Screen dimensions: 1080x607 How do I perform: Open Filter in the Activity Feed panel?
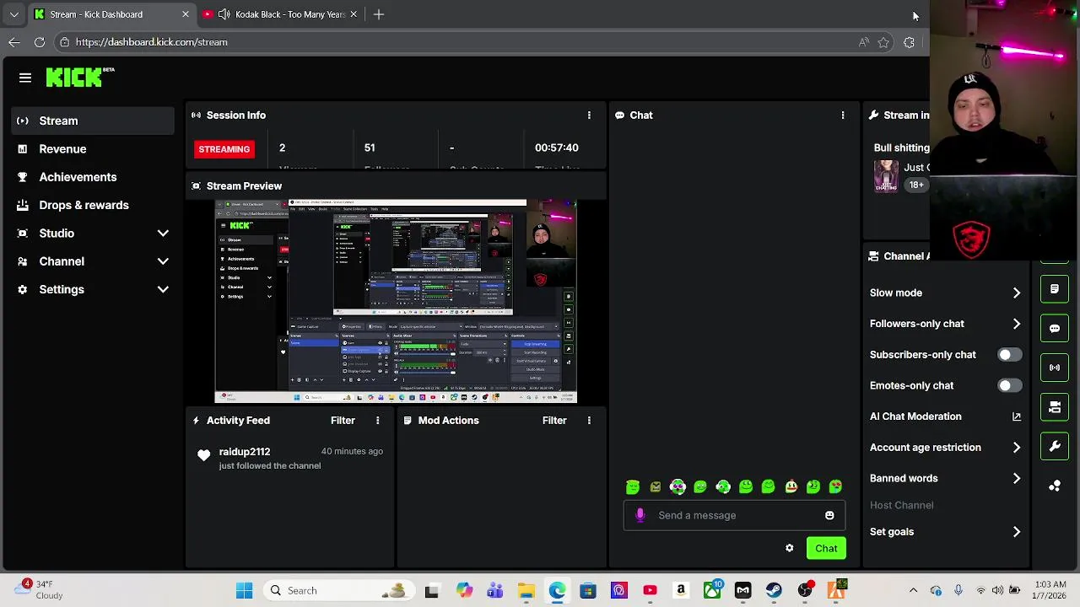[343, 421]
